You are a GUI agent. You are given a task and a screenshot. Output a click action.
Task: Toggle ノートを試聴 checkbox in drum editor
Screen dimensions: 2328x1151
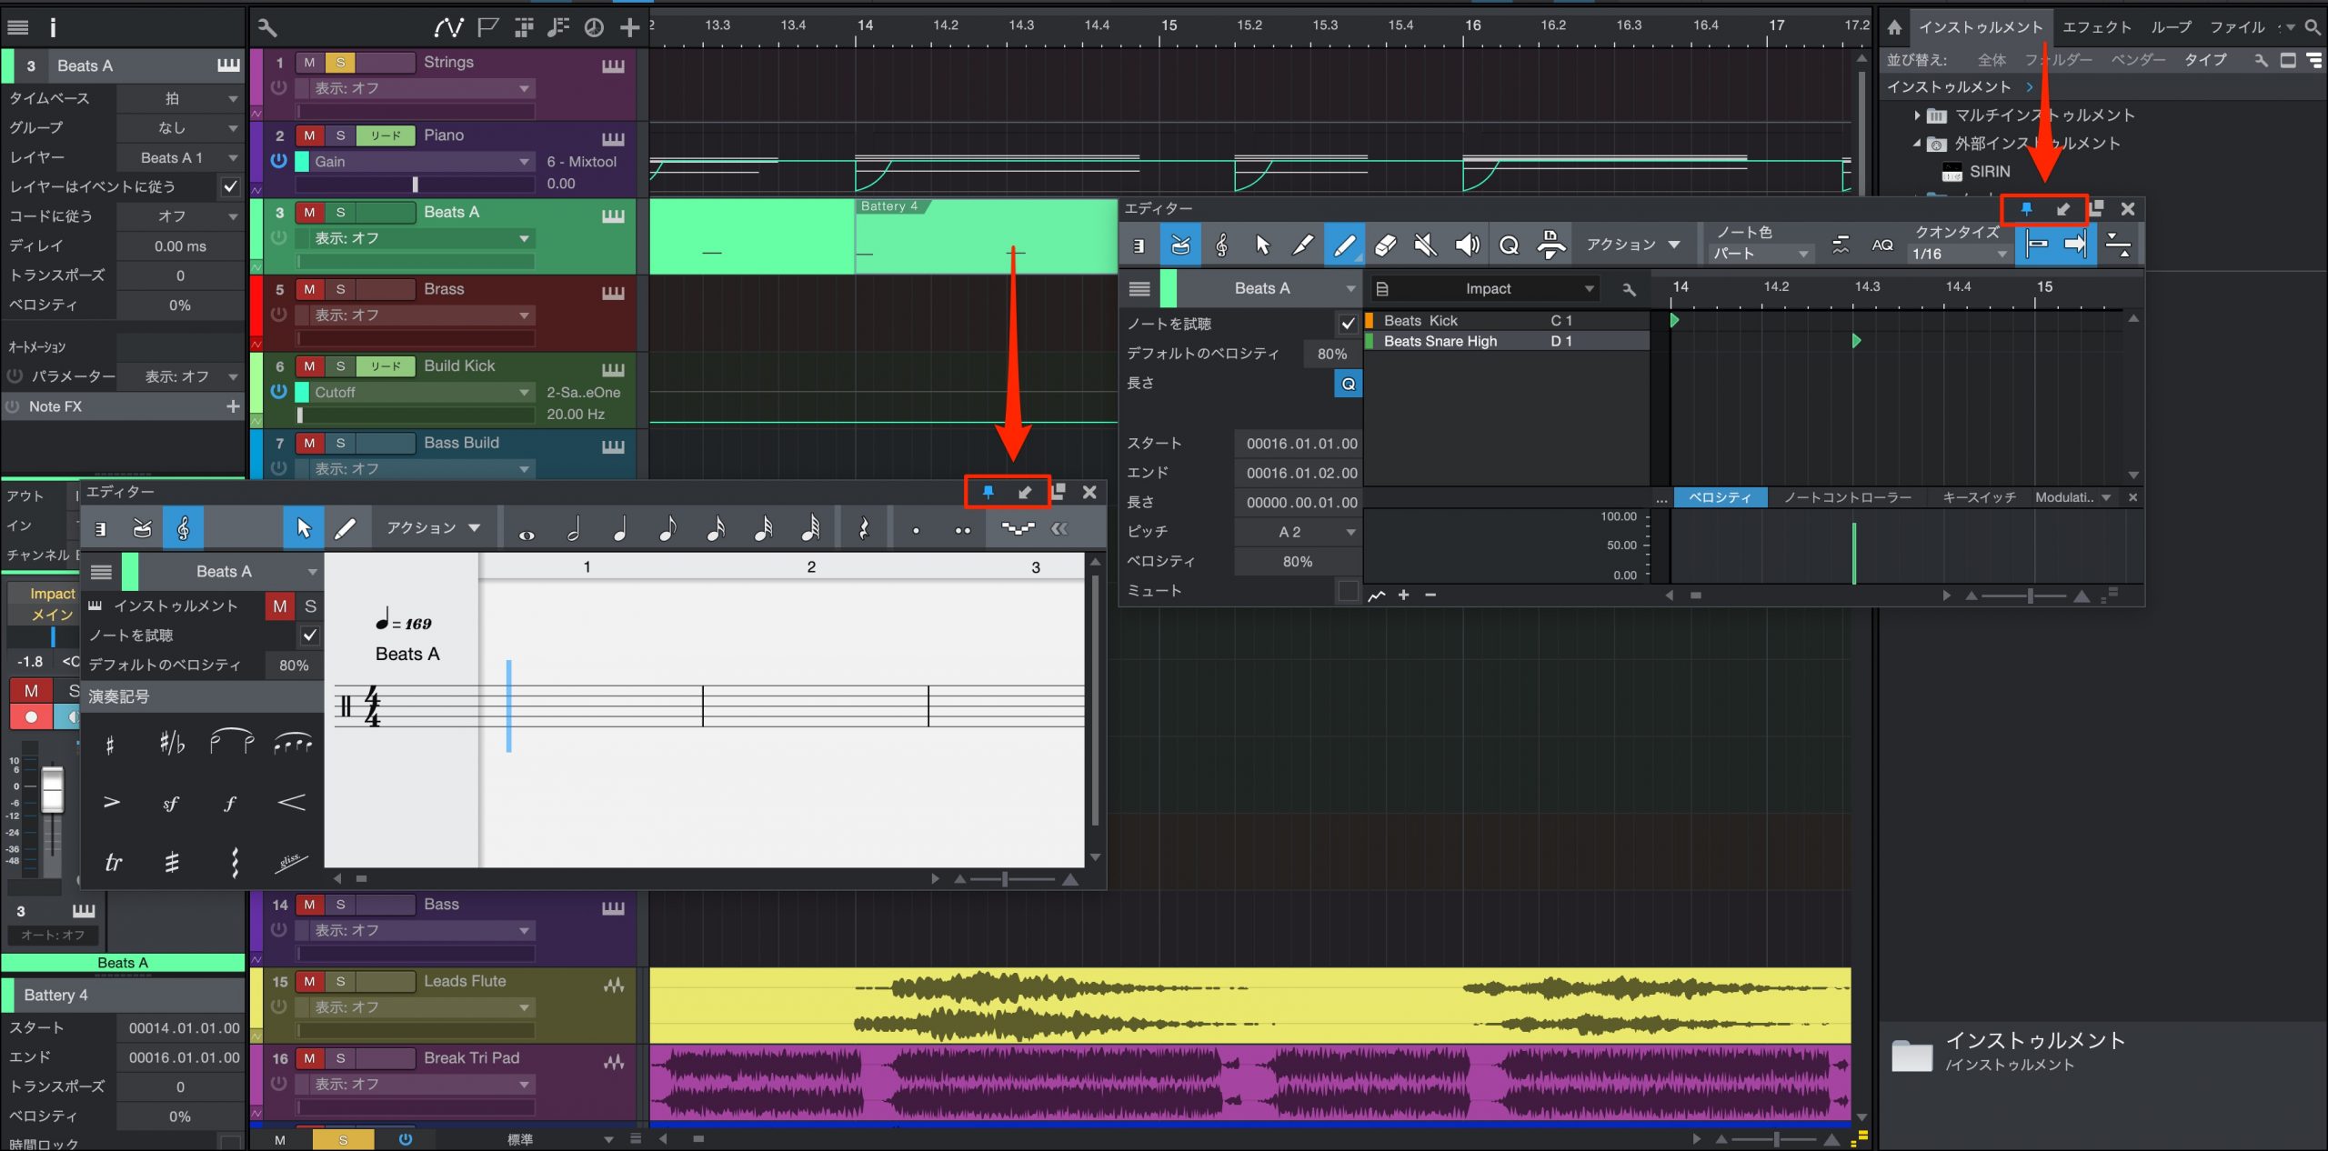click(x=1348, y=323)
